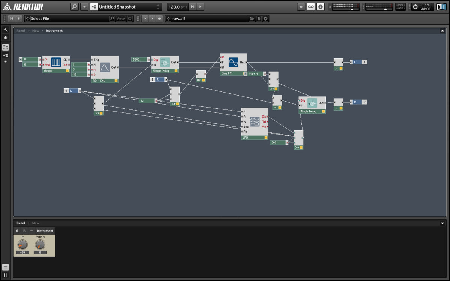The height and width of the screenshot is (281, 450).
Task: Open recorder settings gear icon
Action: click(x=265, y=18)
